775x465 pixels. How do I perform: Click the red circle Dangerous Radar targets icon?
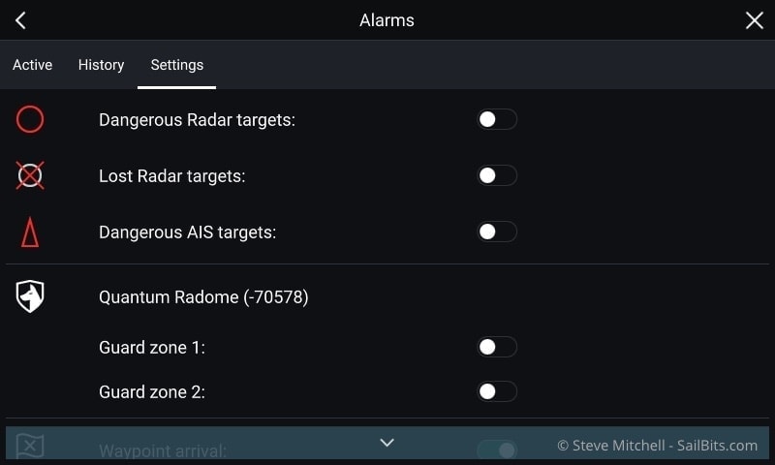click(x=30, y=119)
